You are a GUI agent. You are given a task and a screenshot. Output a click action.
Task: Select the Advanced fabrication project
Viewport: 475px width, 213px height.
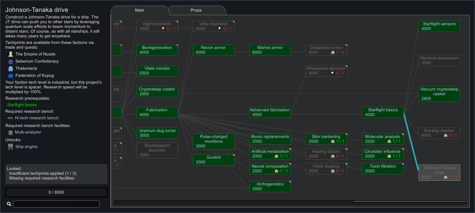270,112
